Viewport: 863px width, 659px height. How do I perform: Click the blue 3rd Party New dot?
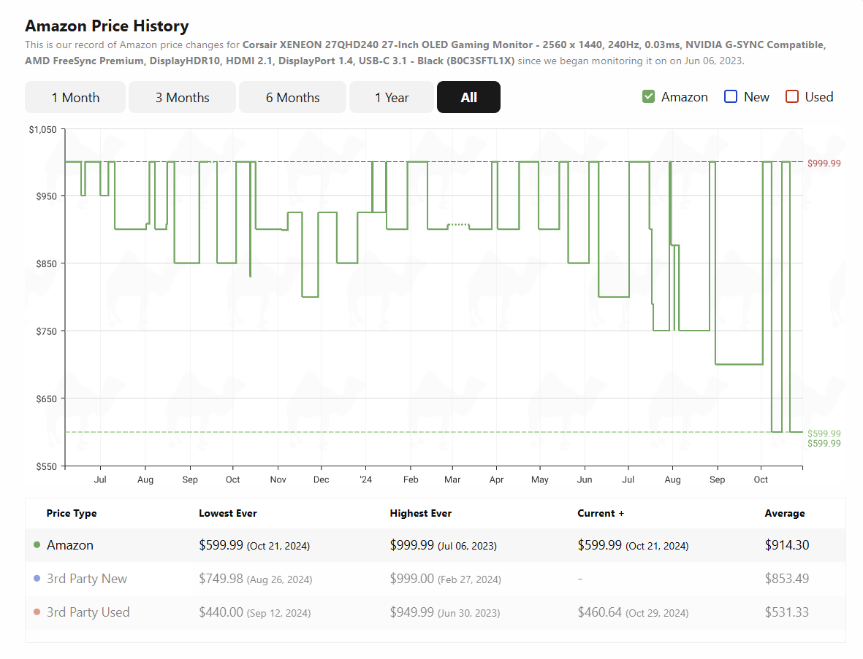click(x=37, y=578)
